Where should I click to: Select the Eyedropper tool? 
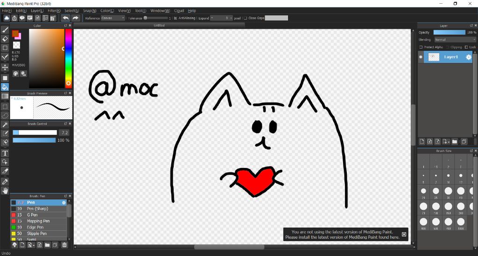(5, 182)
